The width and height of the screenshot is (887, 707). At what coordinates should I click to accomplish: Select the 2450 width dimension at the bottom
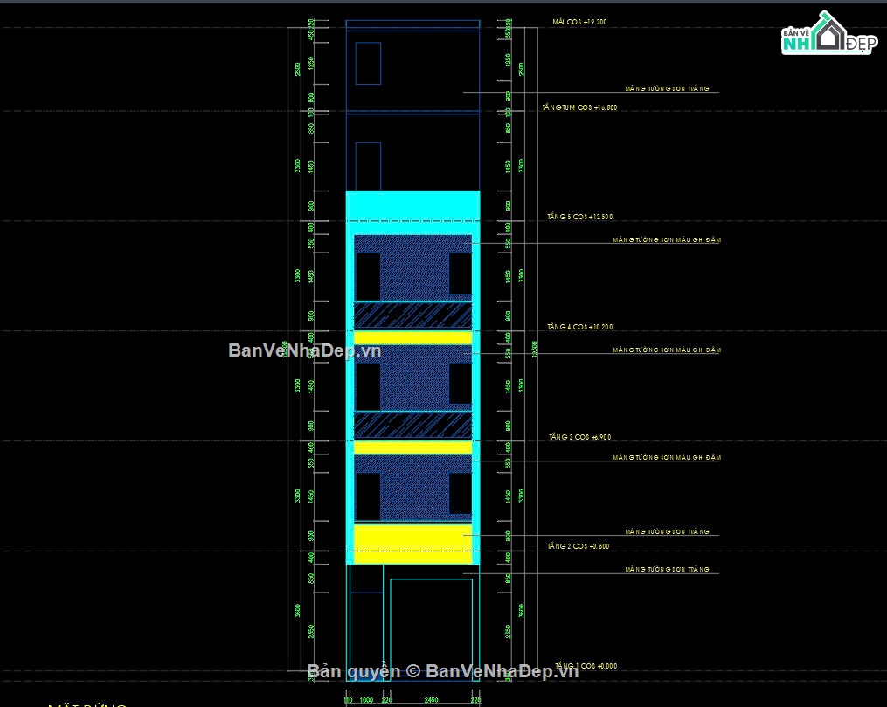click(x=431, y=700)
